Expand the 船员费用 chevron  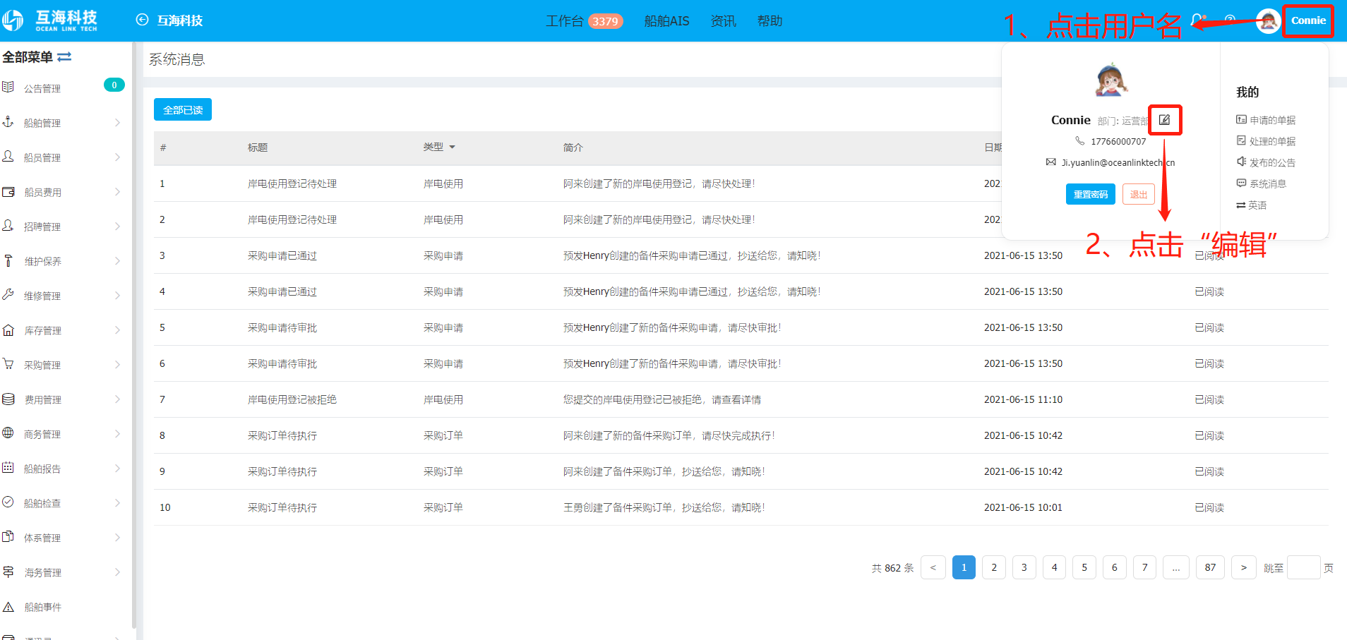click(x=117, y=191)
